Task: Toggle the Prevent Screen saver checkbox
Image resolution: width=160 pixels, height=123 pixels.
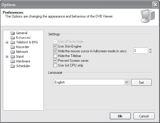Action: [55, 61]
